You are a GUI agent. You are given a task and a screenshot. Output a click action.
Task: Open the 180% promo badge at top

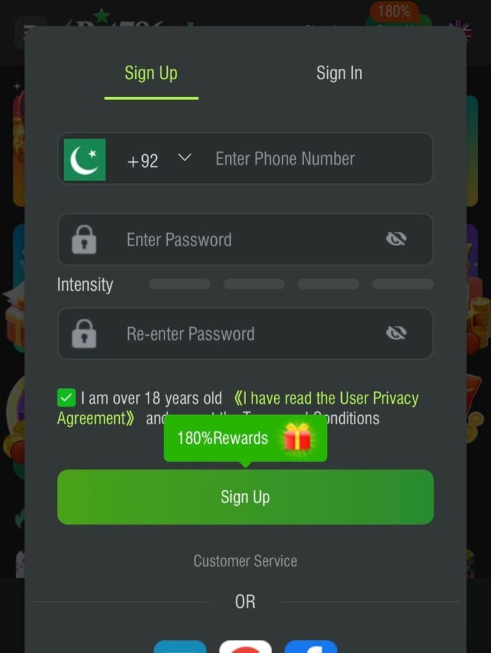pos(394,11)
